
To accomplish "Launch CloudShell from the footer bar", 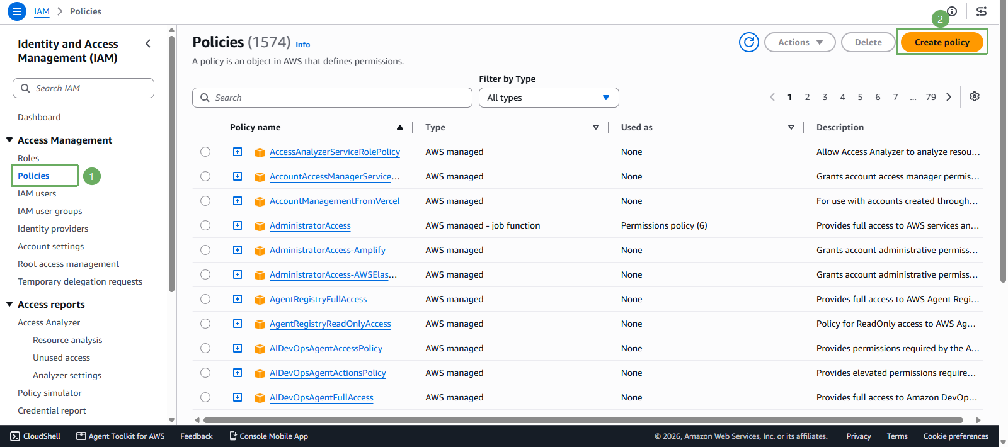I will coord(35,436).
